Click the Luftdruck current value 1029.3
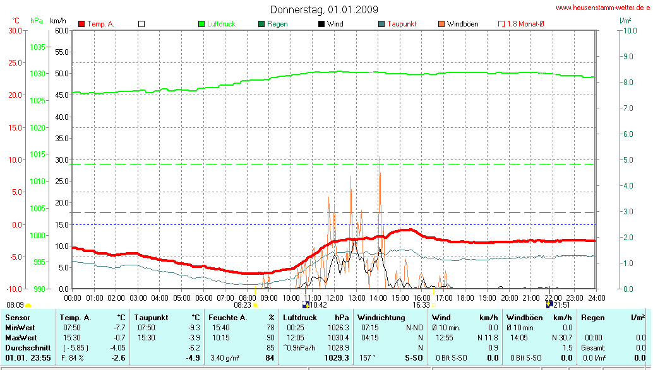Viewport: 653px width, 370px height. click(337, 358)
